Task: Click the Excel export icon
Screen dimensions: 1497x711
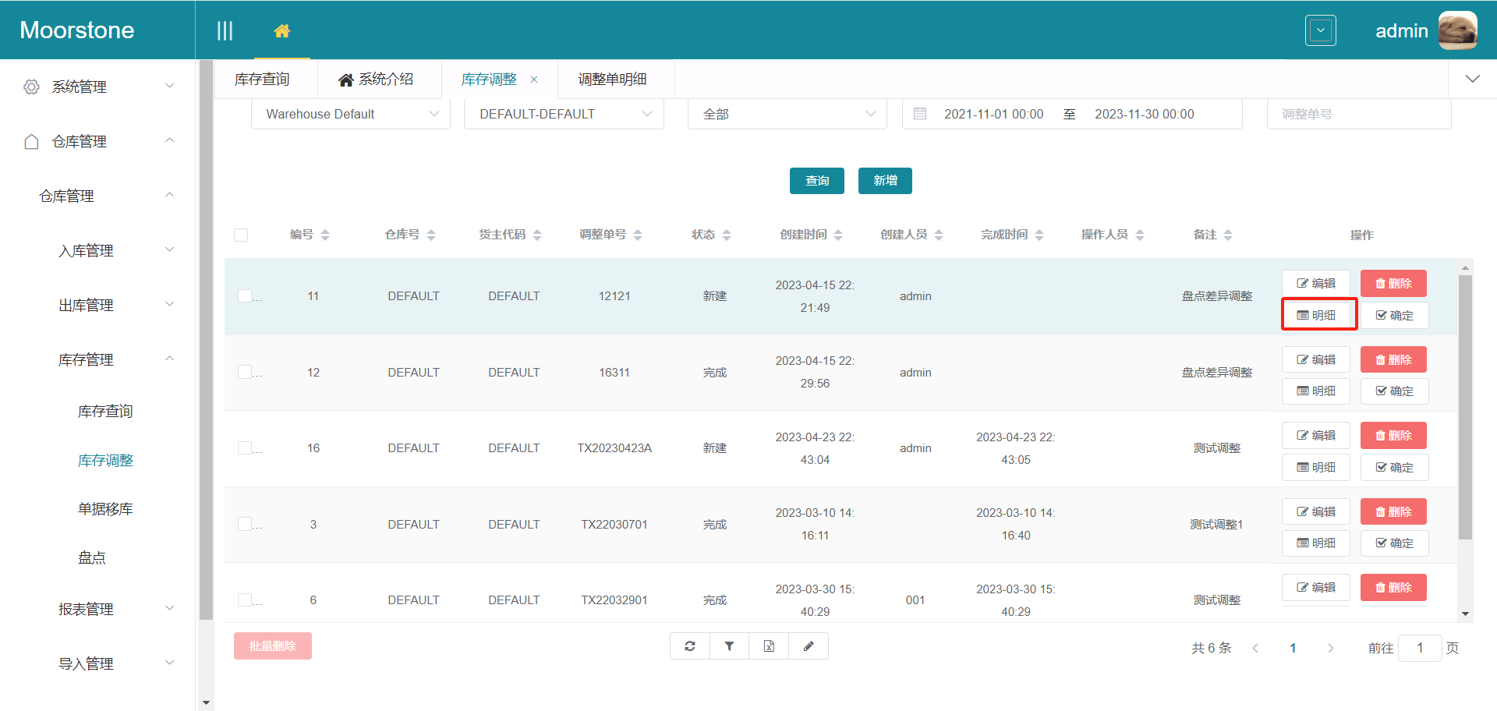Action: point(769,646)
